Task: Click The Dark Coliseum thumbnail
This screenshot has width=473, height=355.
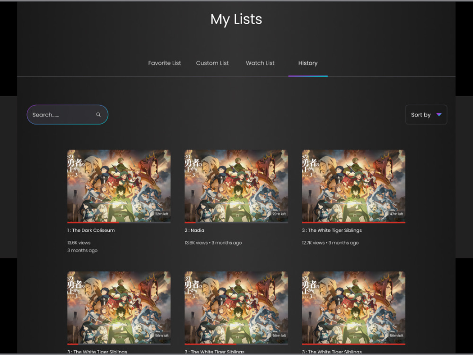Action: 119,185
